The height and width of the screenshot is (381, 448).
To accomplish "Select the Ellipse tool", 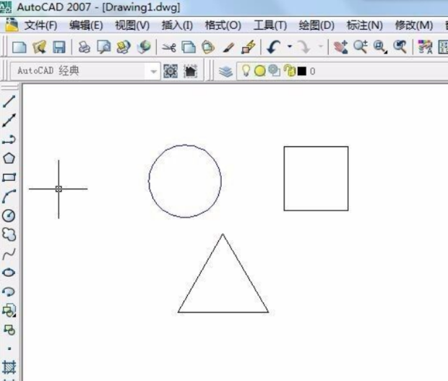I will tap(9, 273).
